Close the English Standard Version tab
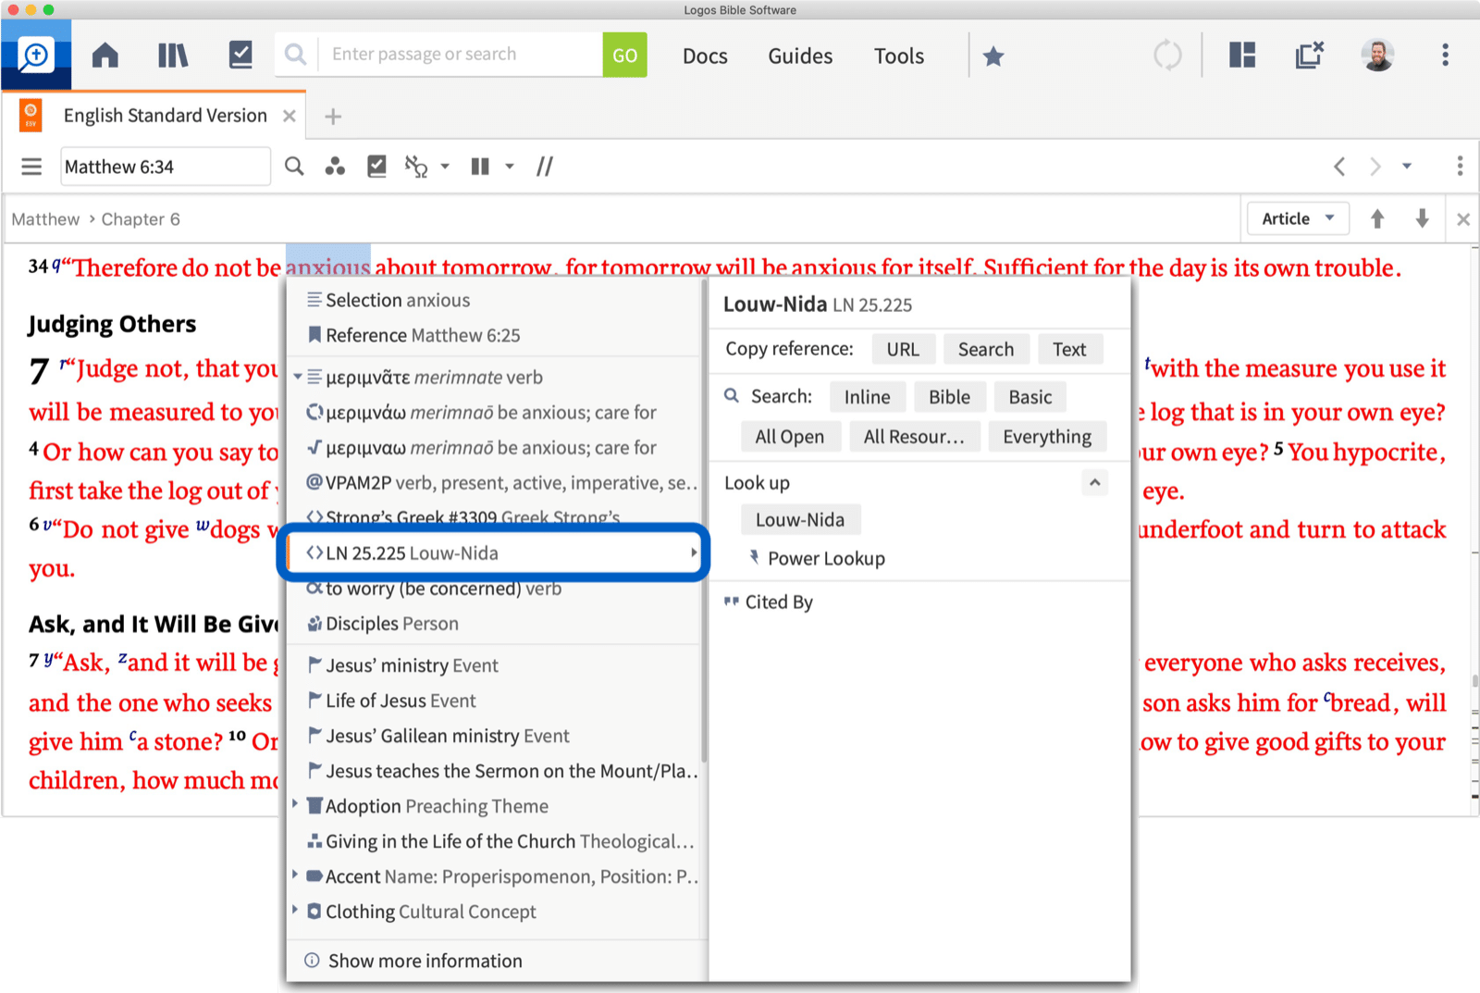This screenshot has width=1480, height=993. pyautogui.click(x=290, y=116)
